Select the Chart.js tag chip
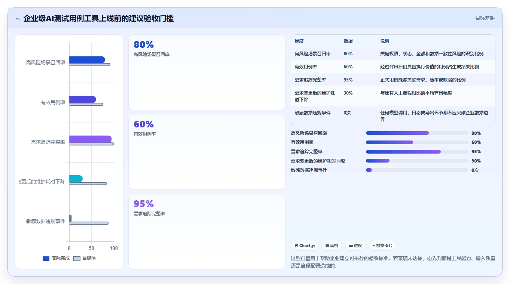This screenshot has width=510, height=284. pos(305,246)
